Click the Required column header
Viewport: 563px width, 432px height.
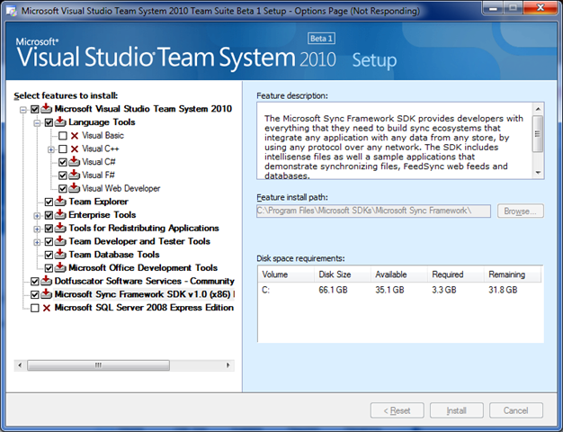point(456,274)
